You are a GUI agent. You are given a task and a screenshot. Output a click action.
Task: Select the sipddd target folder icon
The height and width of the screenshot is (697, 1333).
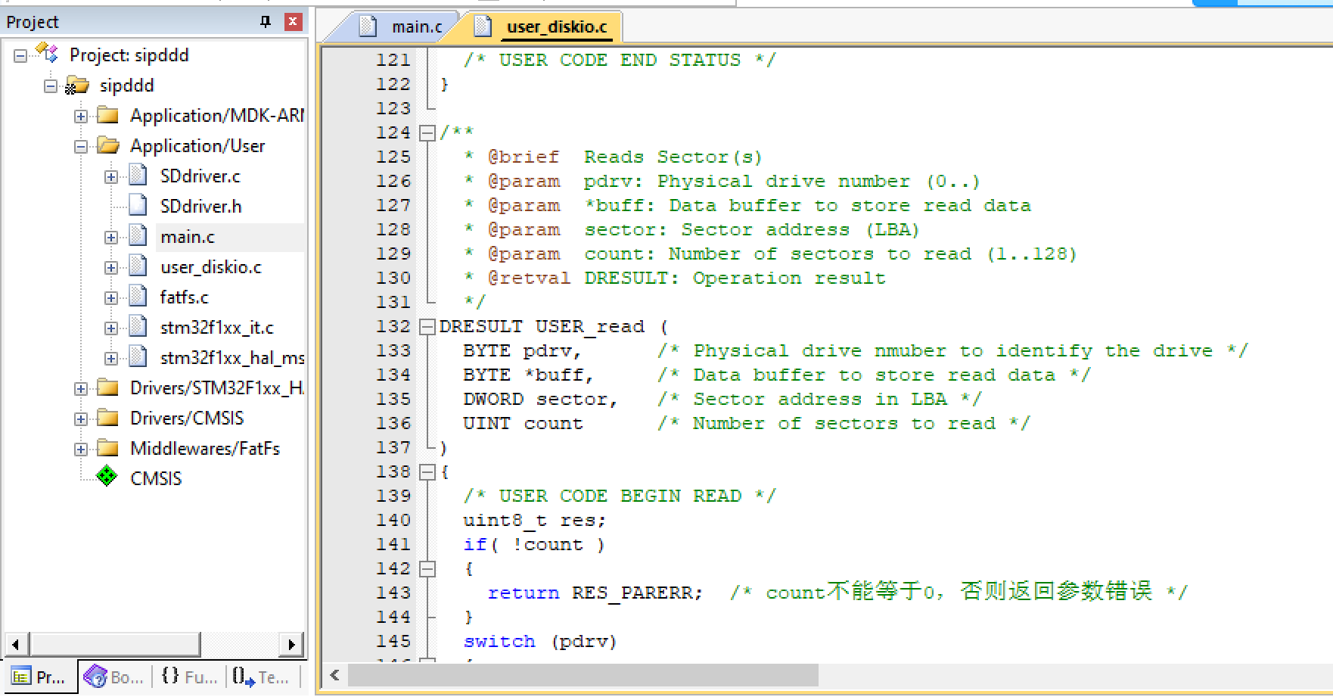(x=77, y=85)
